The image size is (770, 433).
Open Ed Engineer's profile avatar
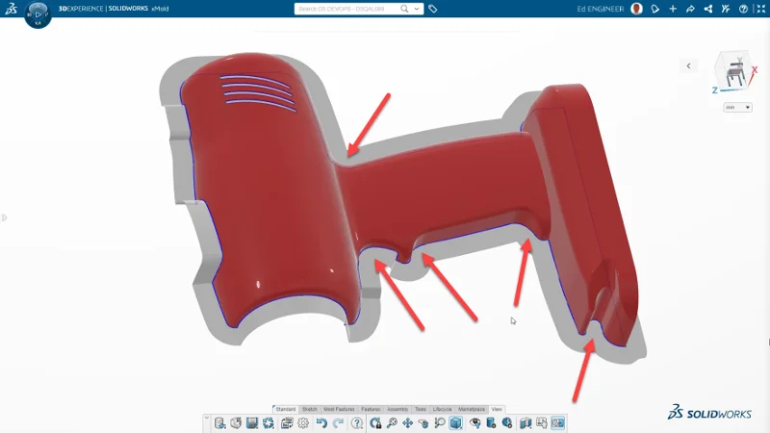637,9
